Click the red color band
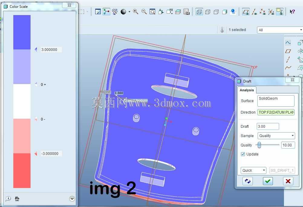This screenshot has width=303, height=207. pyautogui.click(x=22, y=171)
